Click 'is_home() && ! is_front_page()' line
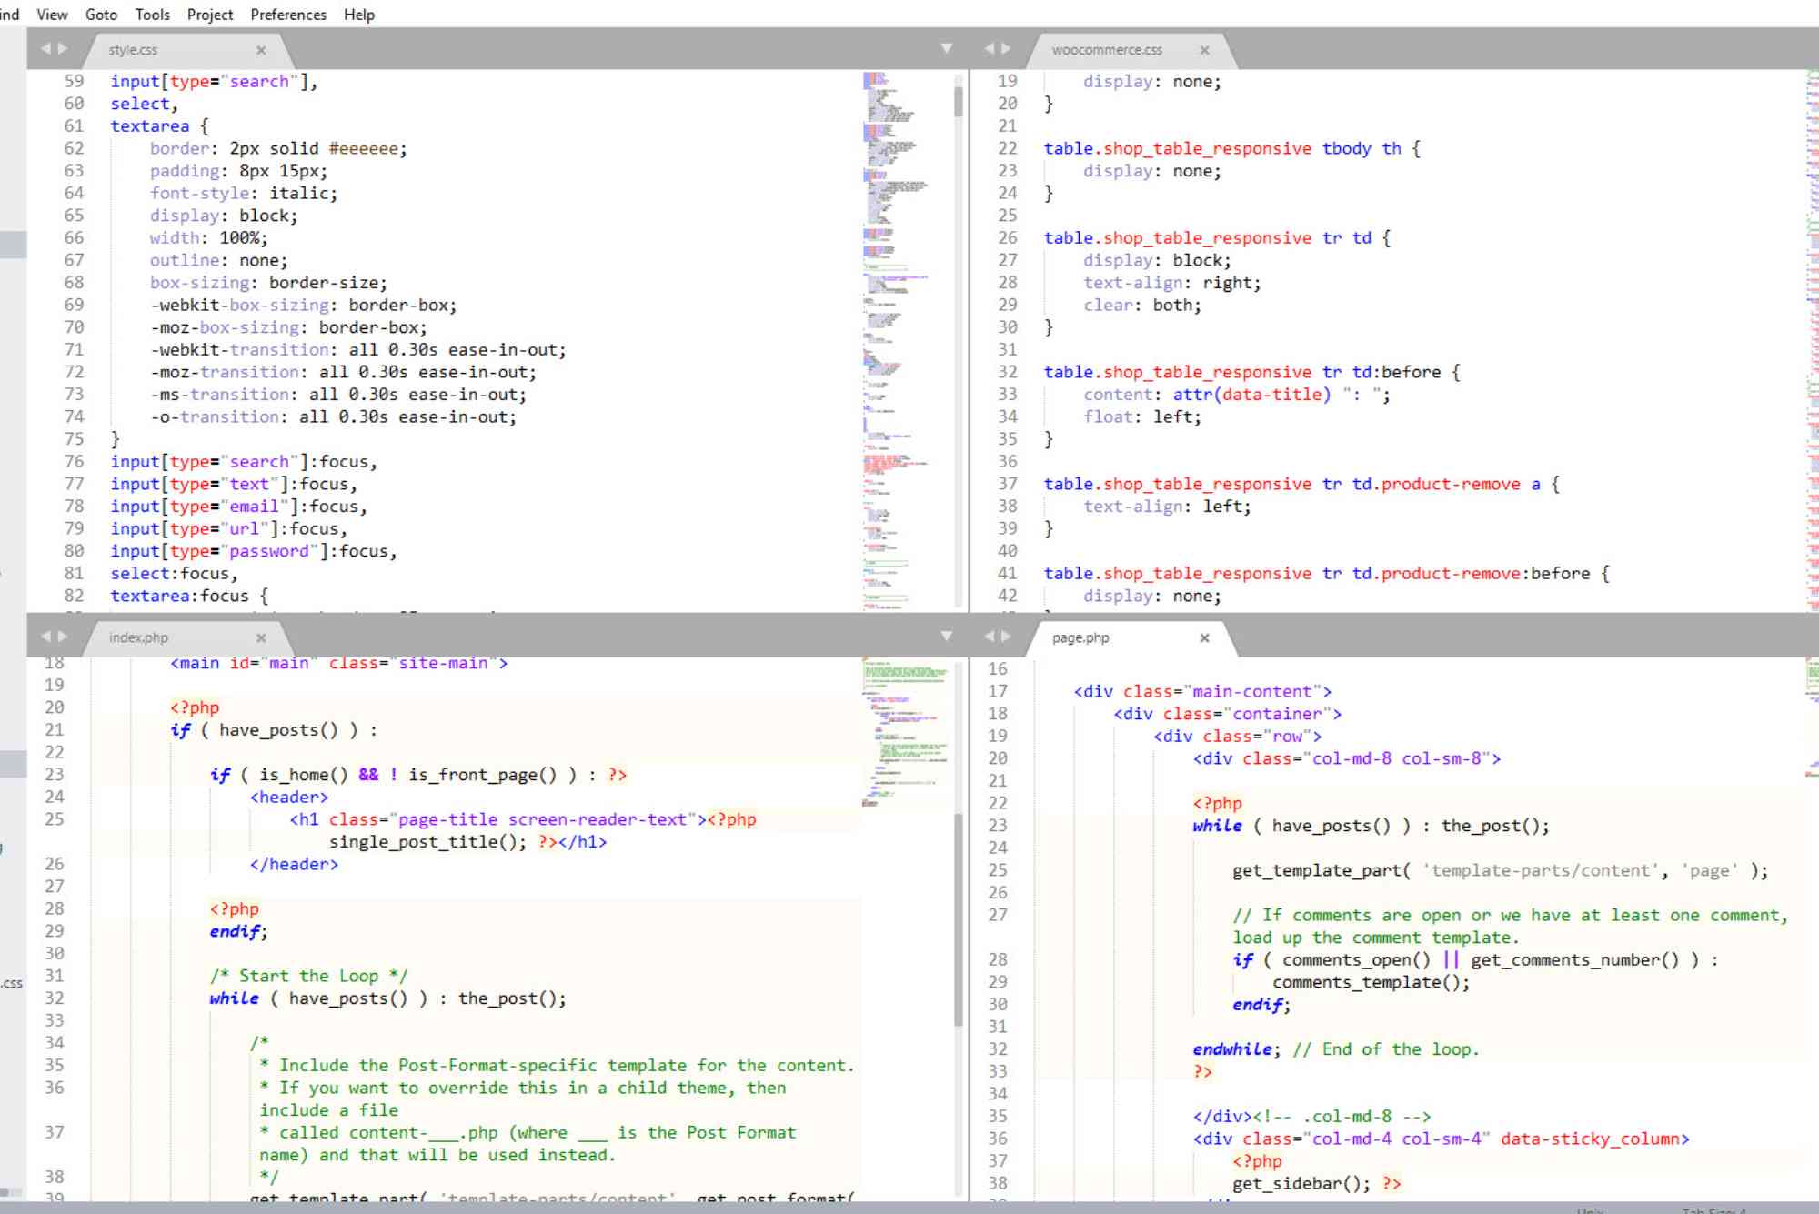Screen dimensions: 1819x1214 (418, 774)
